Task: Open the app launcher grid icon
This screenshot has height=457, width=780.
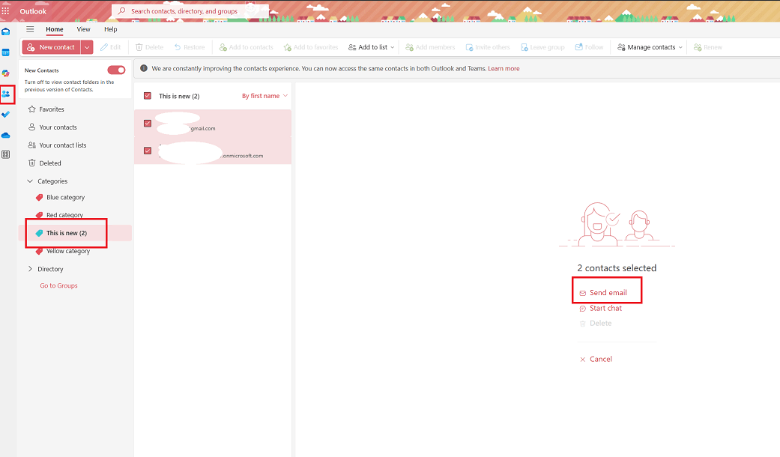Action: tap(5, 11)
